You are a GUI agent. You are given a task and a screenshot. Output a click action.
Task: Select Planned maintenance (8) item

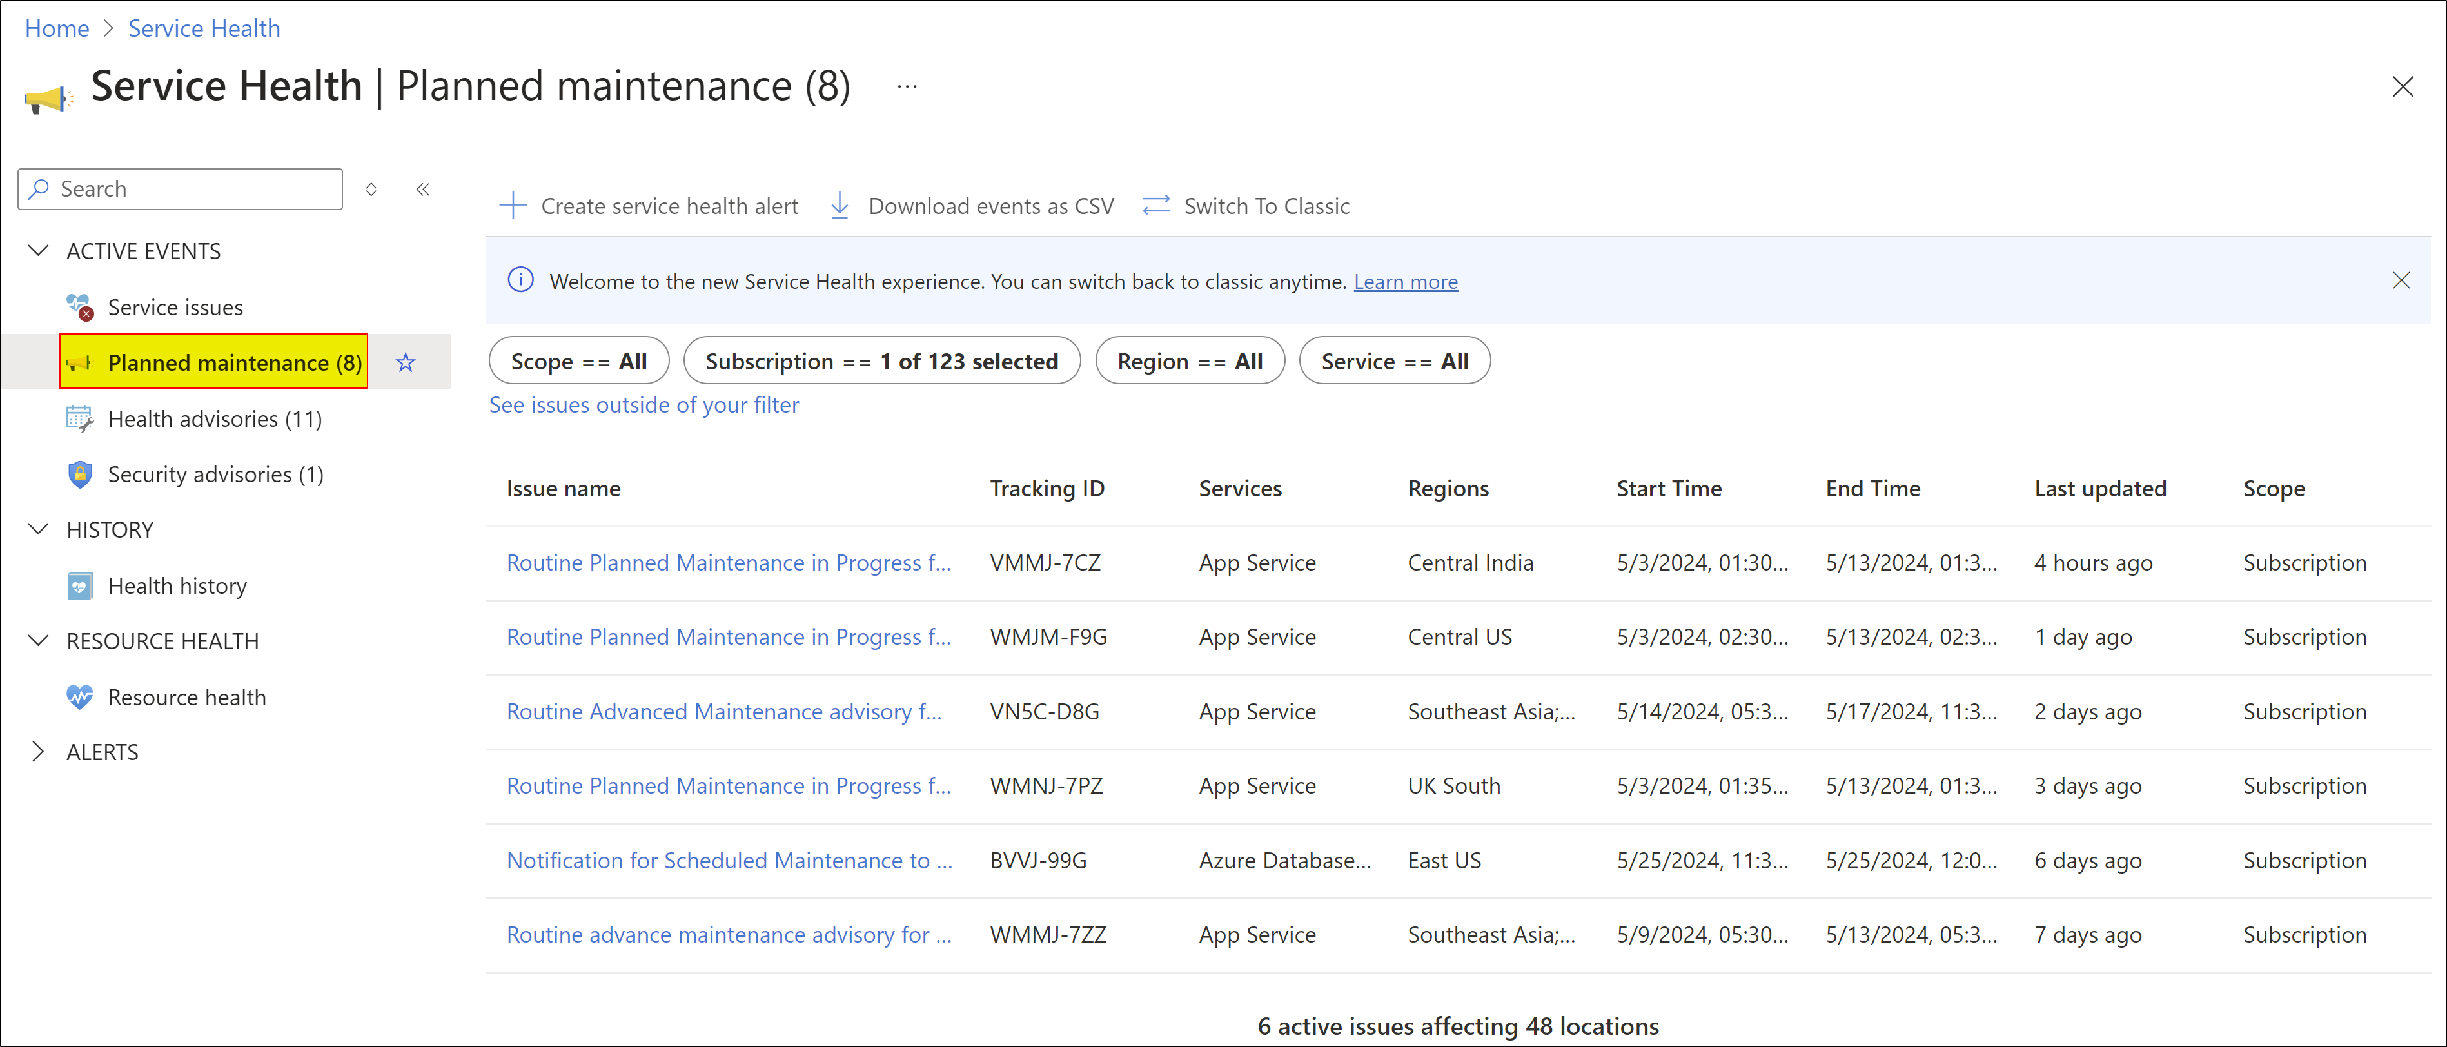[x=213, y=362]
